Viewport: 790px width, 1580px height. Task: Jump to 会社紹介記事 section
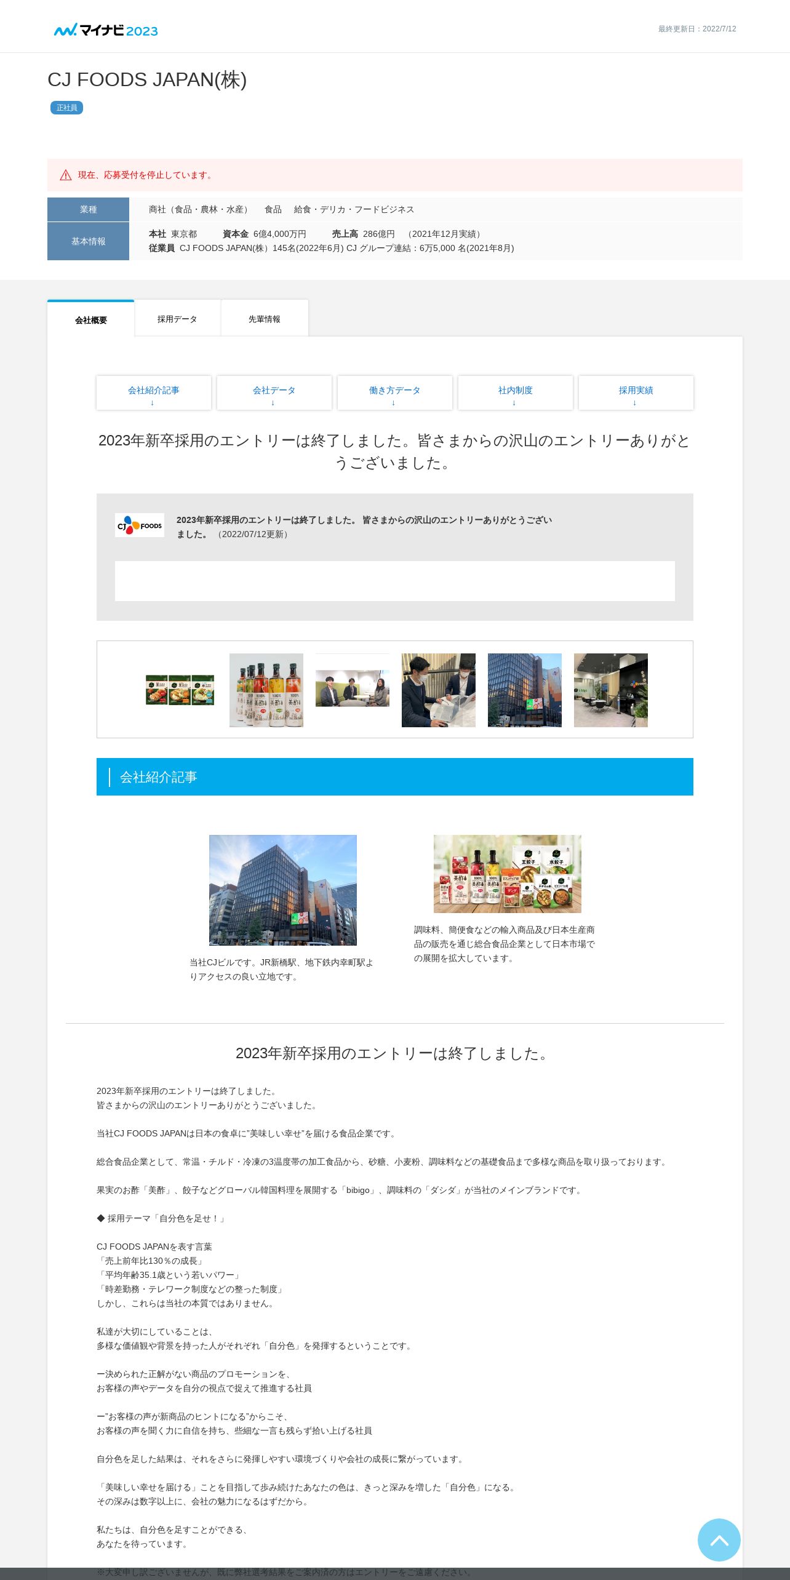pos(154,393)
